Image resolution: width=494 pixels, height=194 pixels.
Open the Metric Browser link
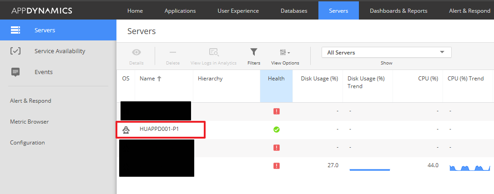tap(29, 122)
